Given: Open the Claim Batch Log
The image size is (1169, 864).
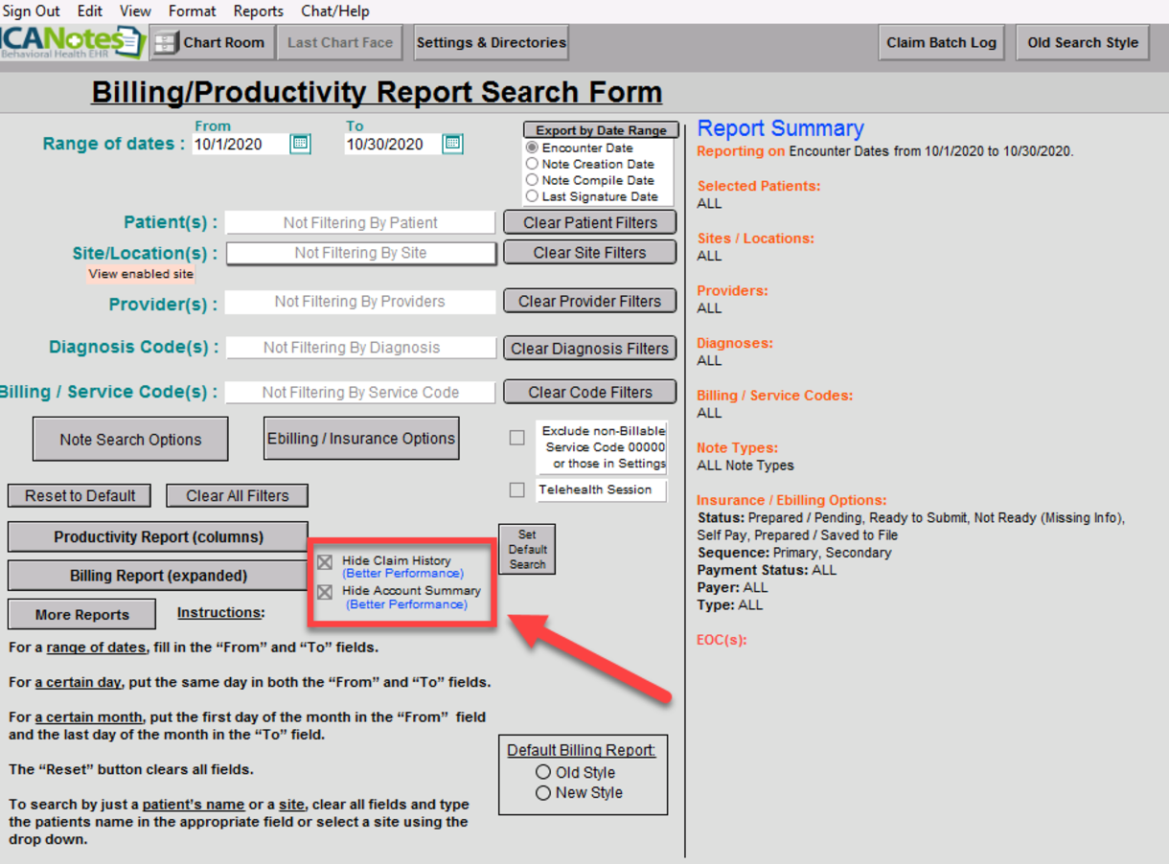Looking at the screenshot, I should point(941,42).
